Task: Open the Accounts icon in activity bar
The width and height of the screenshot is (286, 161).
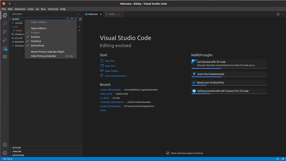Action: point(5,145)
